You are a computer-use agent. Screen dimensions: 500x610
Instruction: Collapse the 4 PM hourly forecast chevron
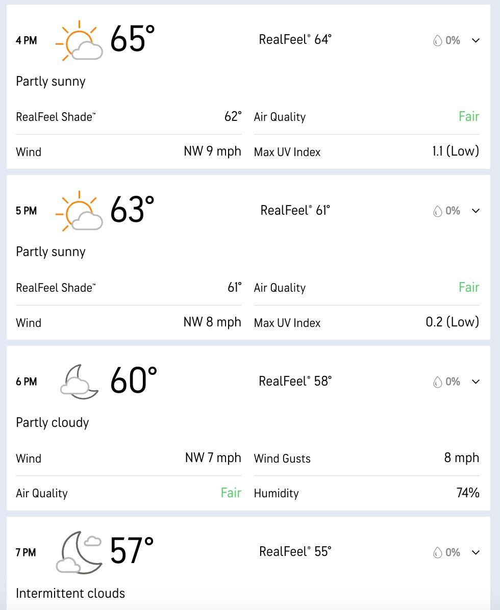476,40
